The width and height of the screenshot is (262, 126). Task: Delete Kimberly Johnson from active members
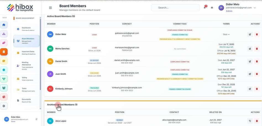click(257, 89)
